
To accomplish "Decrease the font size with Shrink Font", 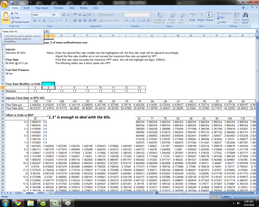I will point(69,15).
